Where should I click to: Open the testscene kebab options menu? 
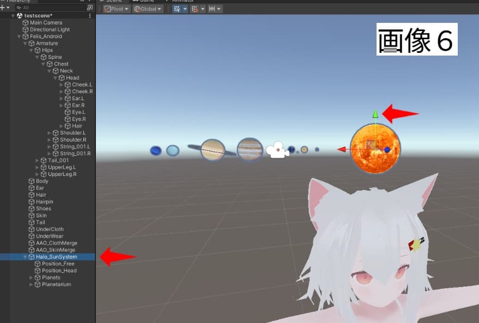click(90, 16)
